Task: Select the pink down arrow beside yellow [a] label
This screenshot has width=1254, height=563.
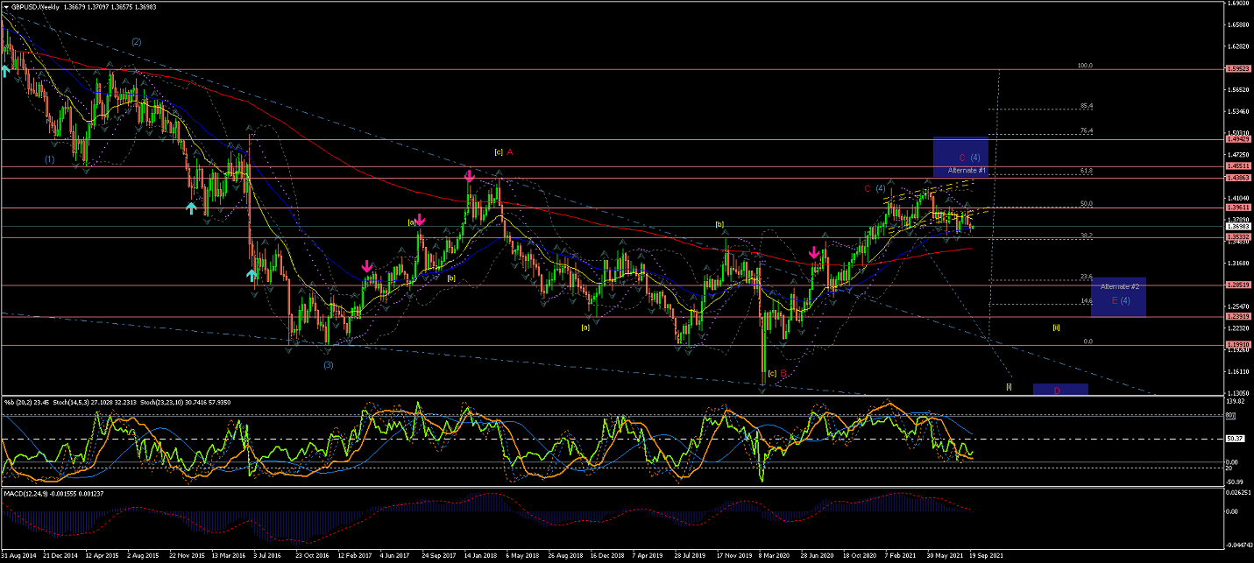Action: coord(421,220)
